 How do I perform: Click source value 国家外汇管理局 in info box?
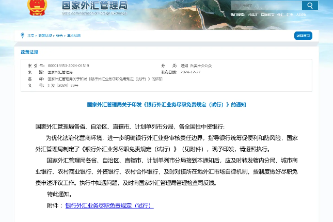click(x=60, y=72)
